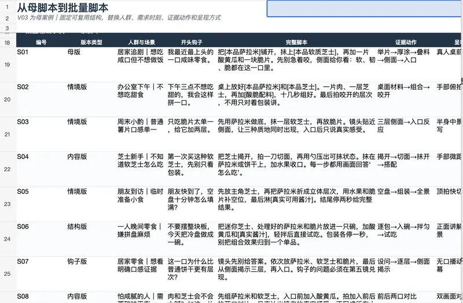Click the 开头钩子 header cell

coord(192,42)
